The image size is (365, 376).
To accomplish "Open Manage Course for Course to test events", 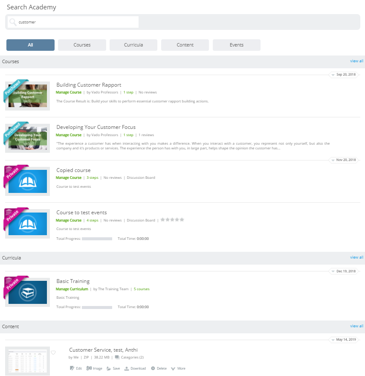I will coord(69,220).
